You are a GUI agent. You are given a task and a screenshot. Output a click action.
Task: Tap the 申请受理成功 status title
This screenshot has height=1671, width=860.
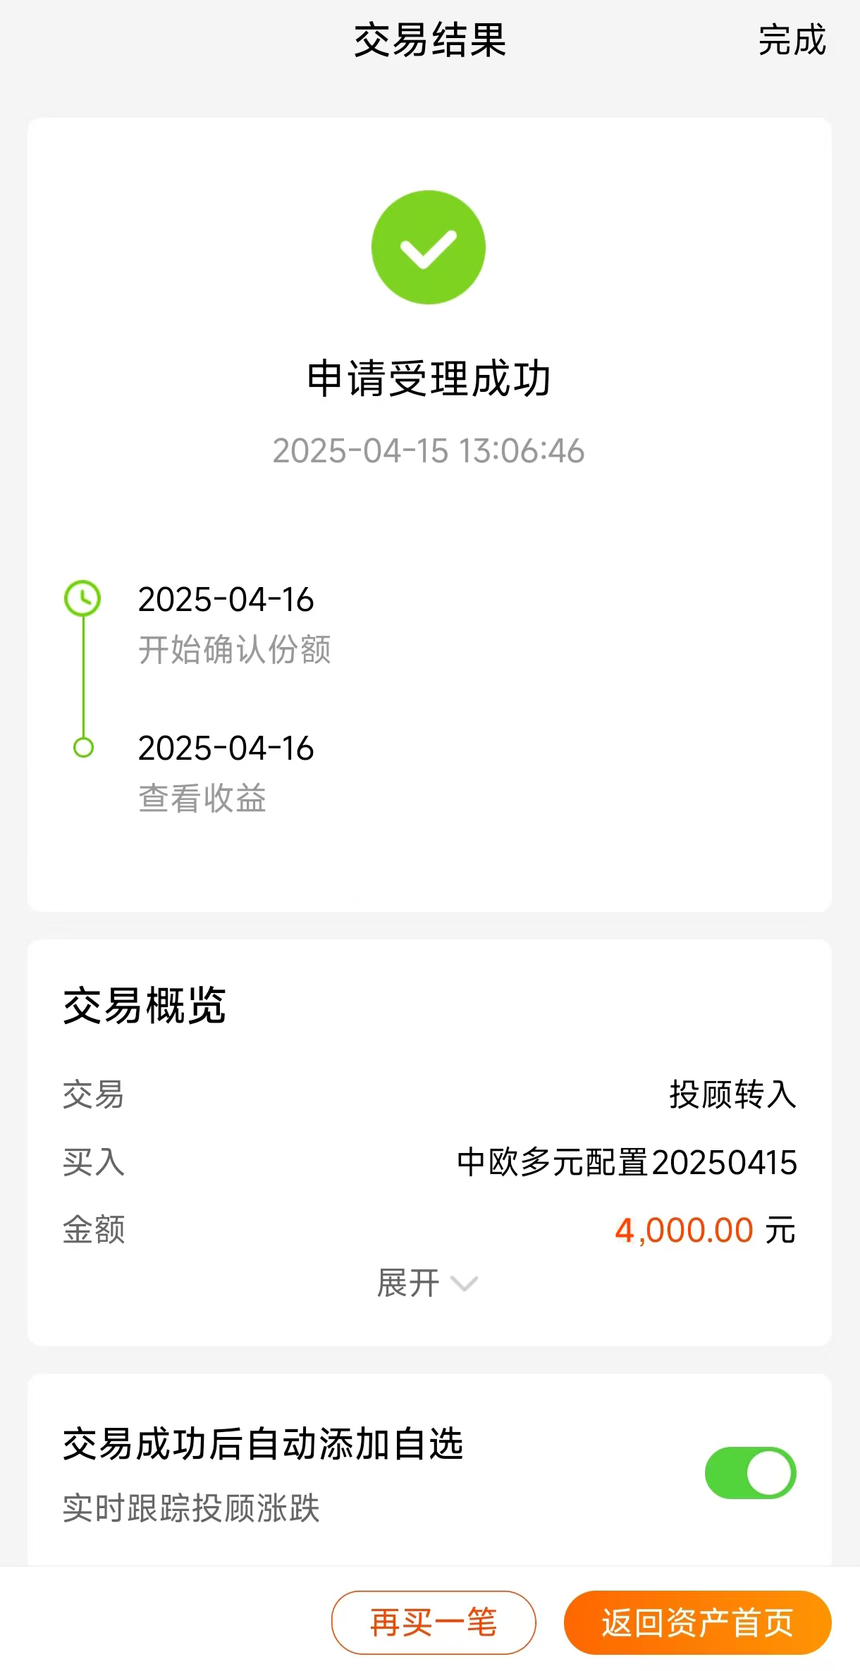pos(429,378)
